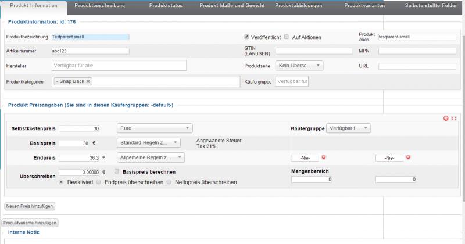The image size is (465, 244).
Task: Click Neuen Preis hinzufügen button
Action: point(29,206)
